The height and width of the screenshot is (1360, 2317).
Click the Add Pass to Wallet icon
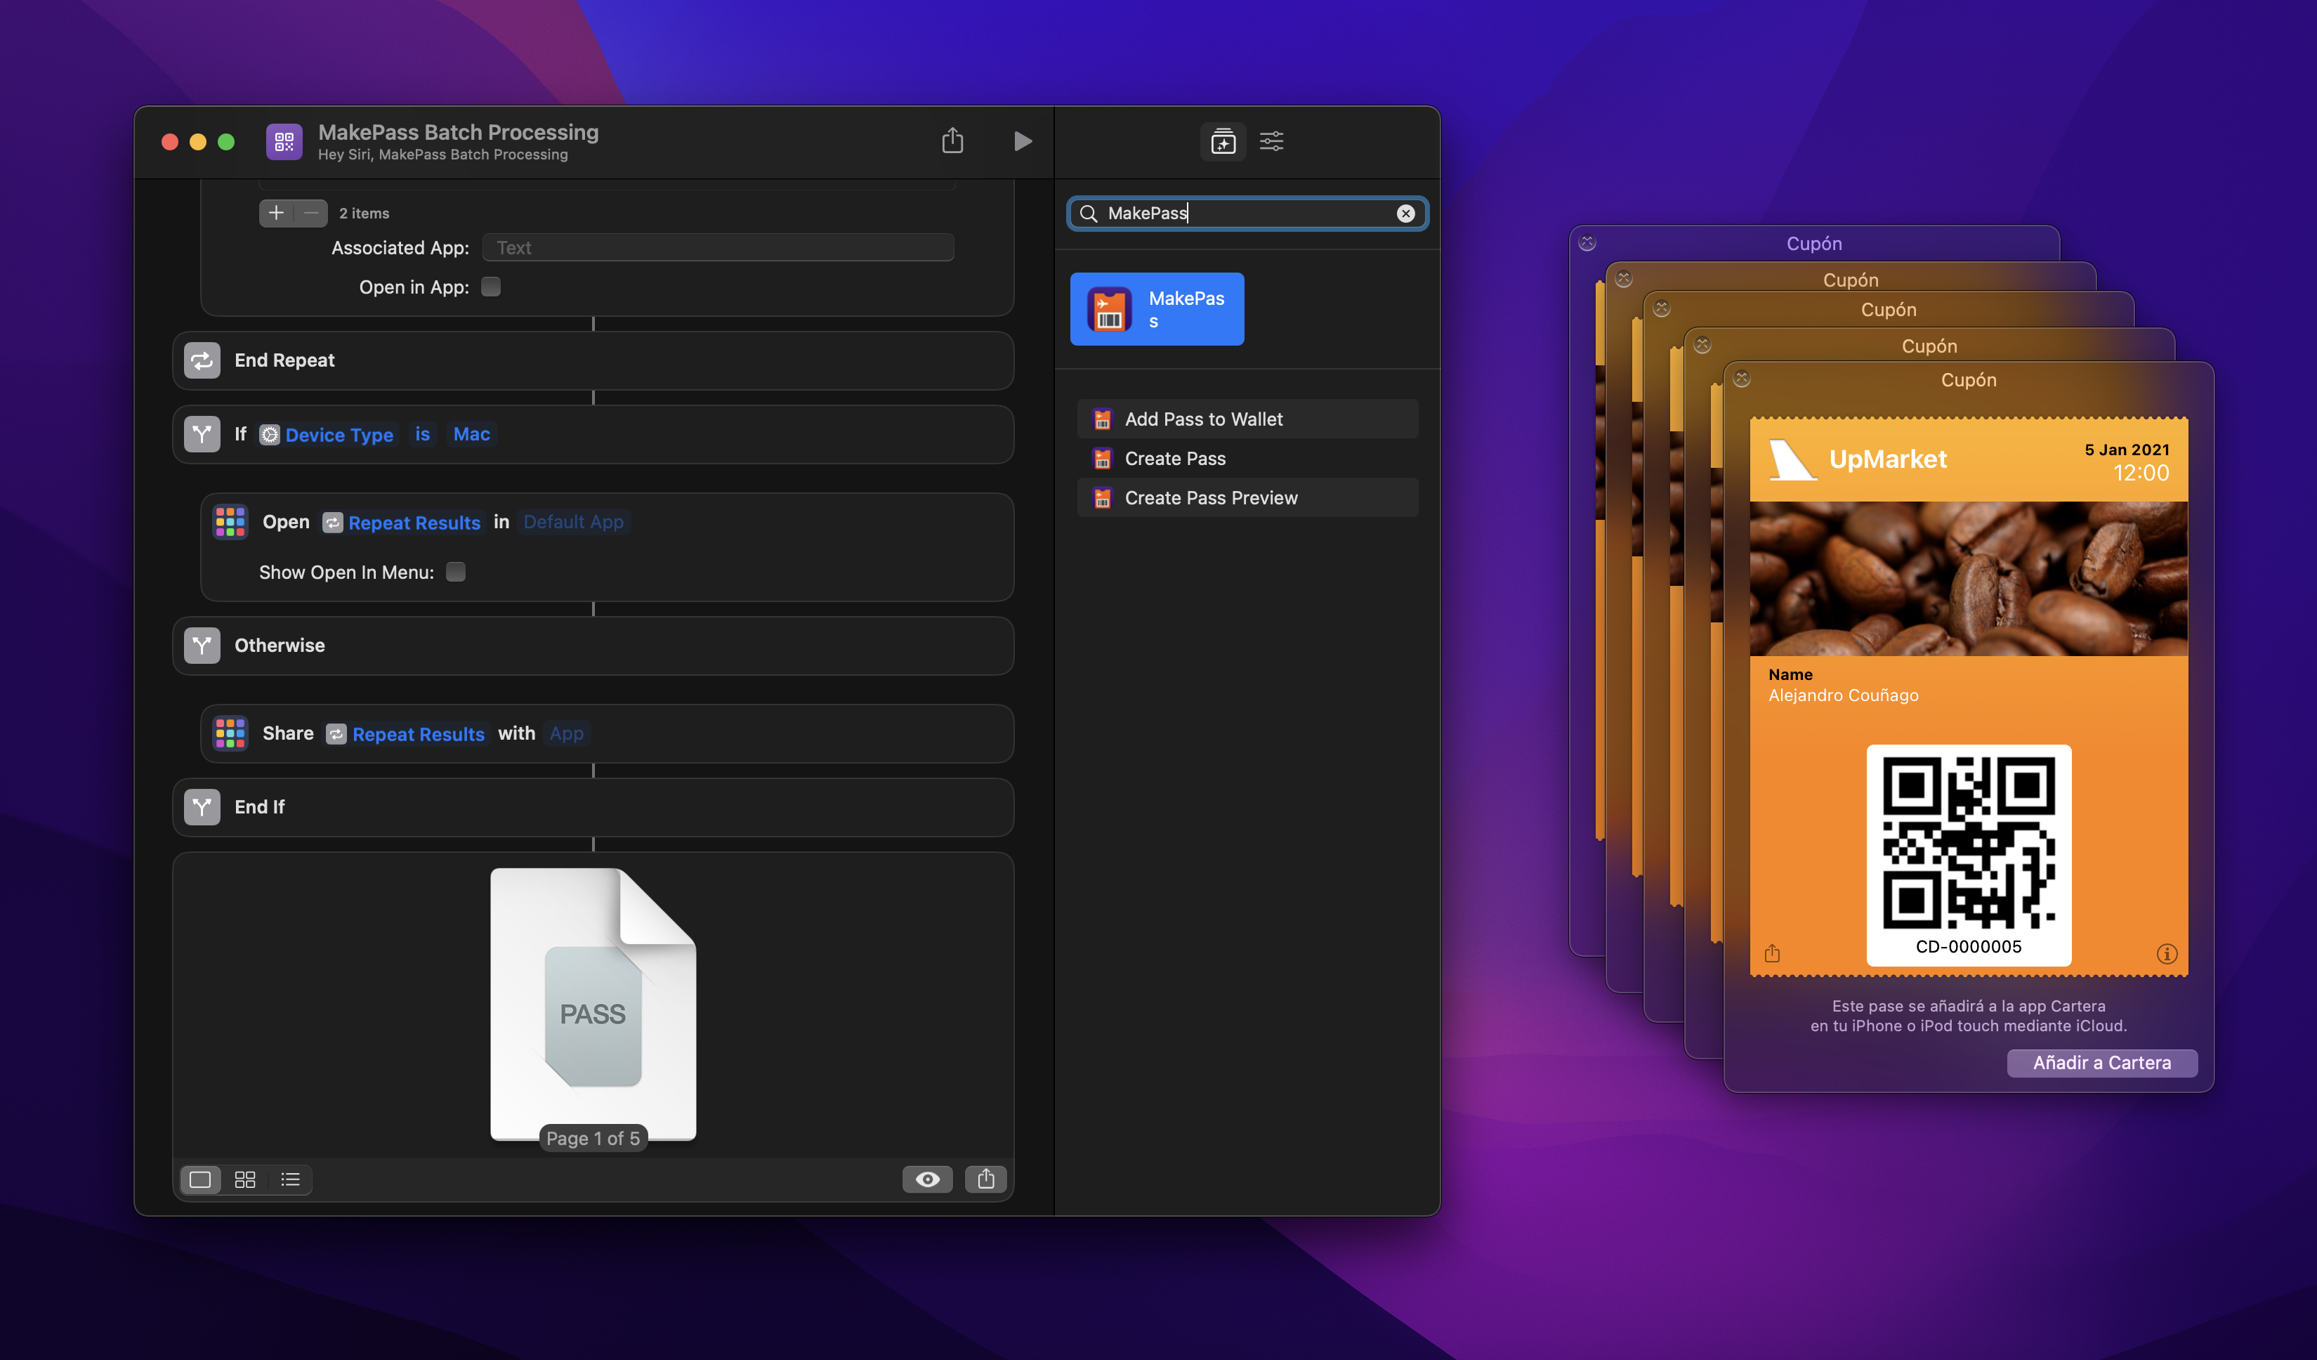coord(1101,419)
